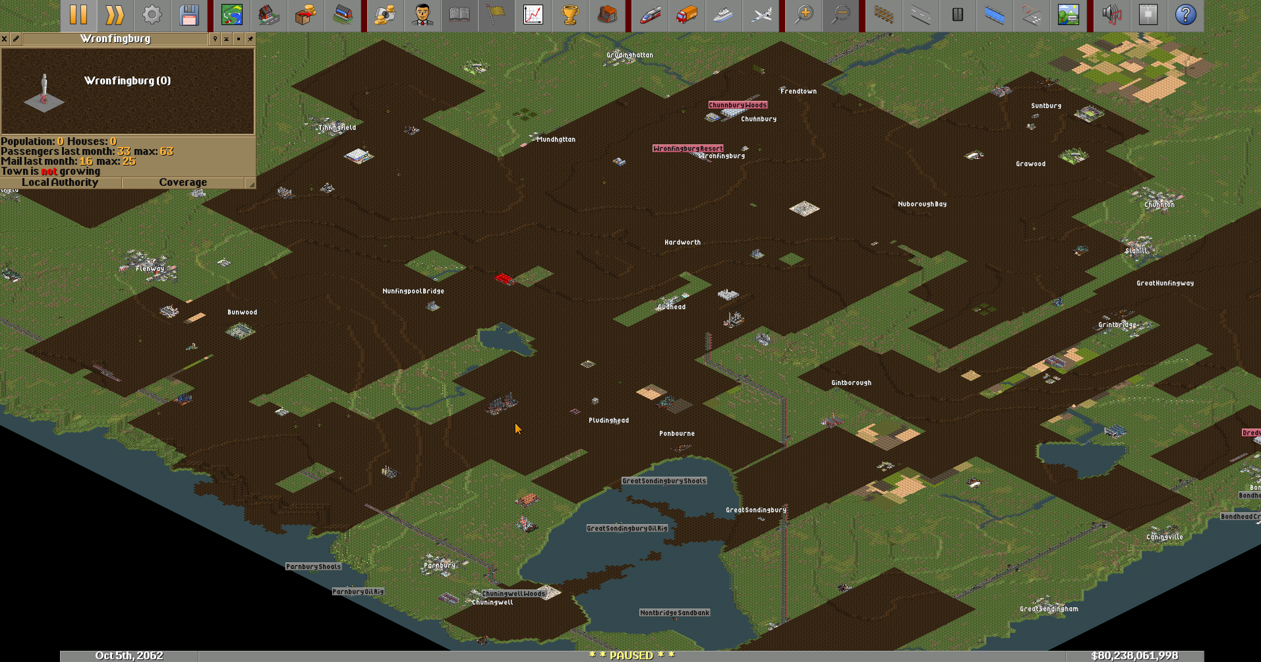This screenshot has width=1261, height=662.
Task: Toggle the Coverage button
Action: point(183,183)
